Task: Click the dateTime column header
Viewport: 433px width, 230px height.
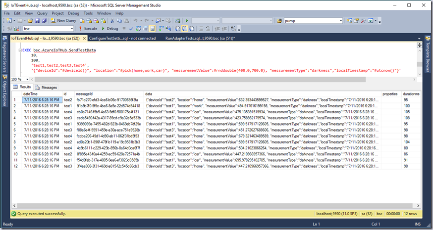Action: pos(42,94)
